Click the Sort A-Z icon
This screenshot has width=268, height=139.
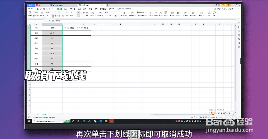click(x=161, y=13)
